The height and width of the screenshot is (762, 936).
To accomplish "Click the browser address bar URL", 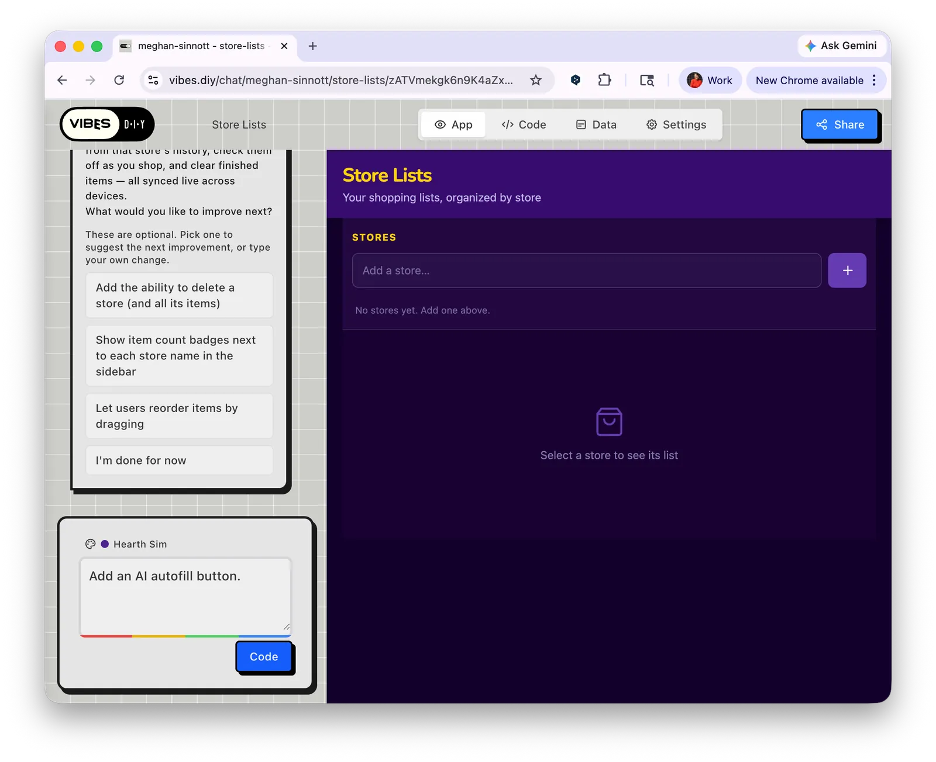I will (340, 80).
